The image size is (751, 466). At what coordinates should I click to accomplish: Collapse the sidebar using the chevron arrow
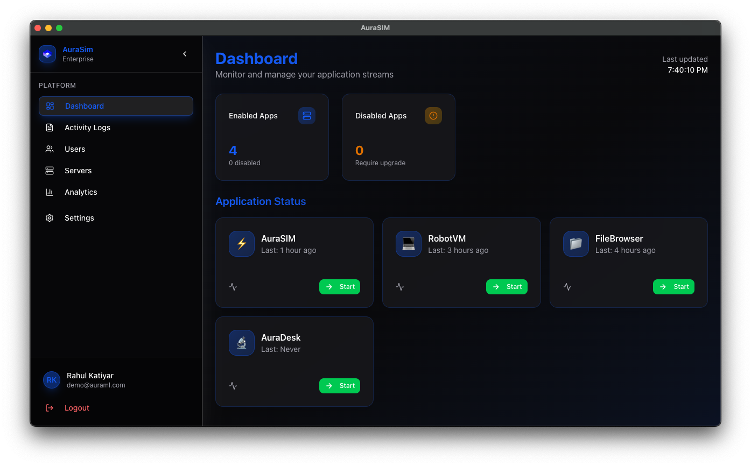185,54
